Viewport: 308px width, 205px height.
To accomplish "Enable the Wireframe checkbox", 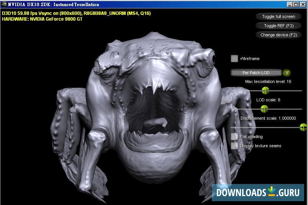I will click(234, 59).
